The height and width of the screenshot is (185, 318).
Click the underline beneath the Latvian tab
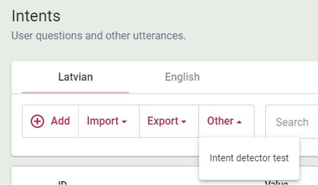tap(75, 92)
